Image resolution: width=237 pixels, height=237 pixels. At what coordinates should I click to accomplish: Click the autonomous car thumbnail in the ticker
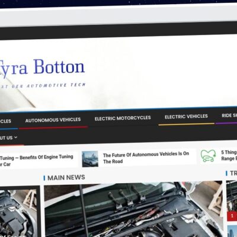click(x=90, y=159)
